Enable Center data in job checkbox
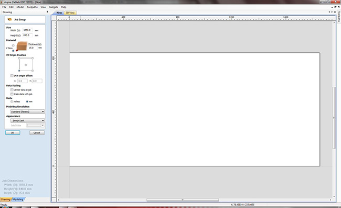The image size is (341, 208). click(12, 90)
